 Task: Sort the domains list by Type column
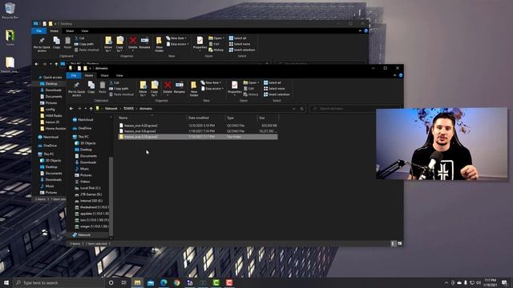[241, 118]
